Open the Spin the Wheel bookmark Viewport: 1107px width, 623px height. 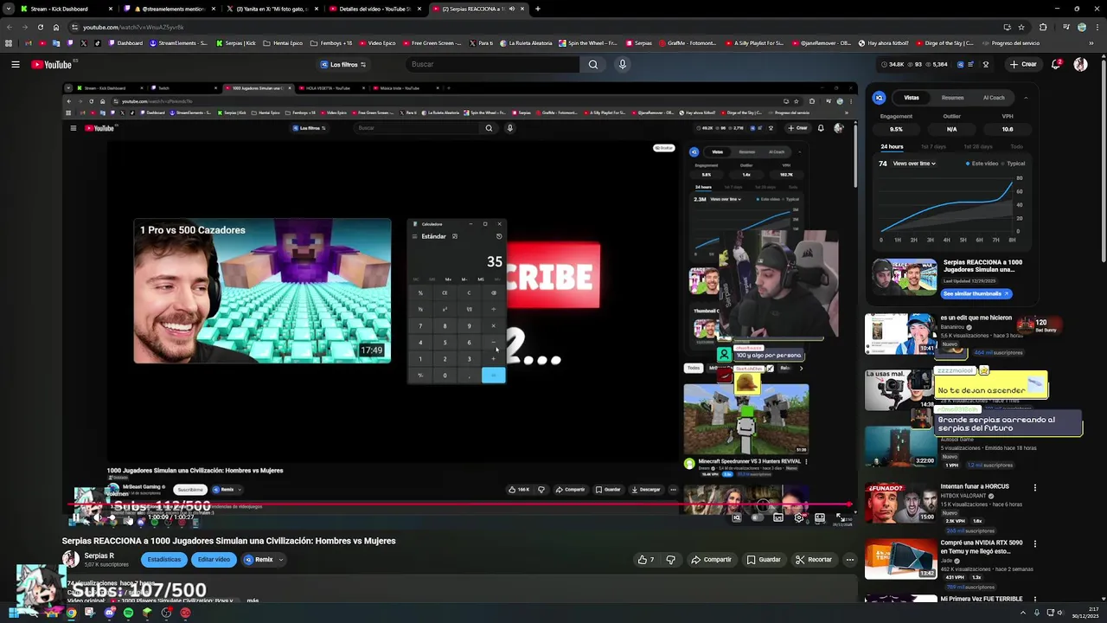pyautogui.click(x=588, y=42)
